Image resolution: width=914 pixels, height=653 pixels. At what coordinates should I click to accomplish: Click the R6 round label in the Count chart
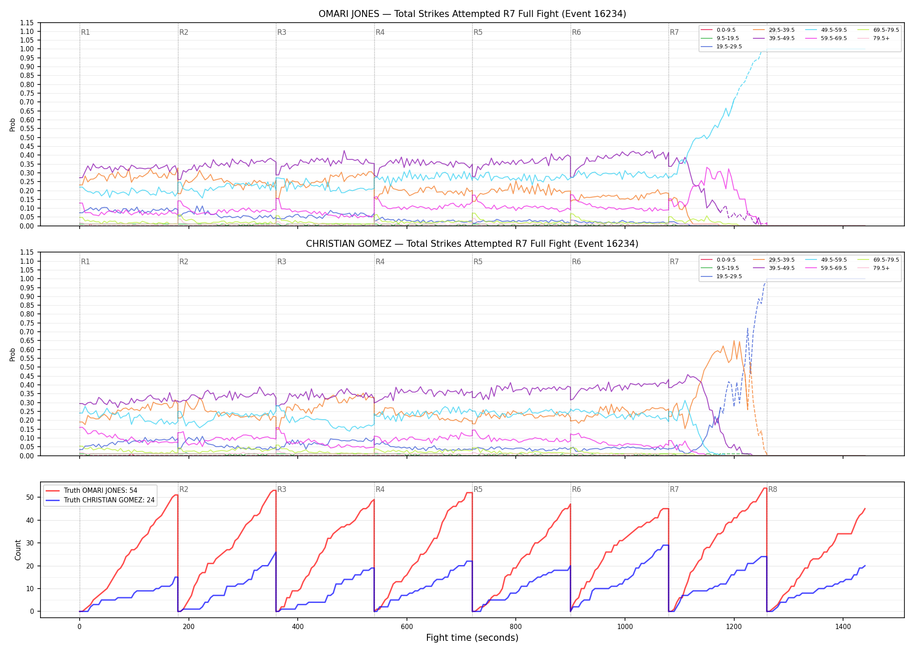pos(576,489)
